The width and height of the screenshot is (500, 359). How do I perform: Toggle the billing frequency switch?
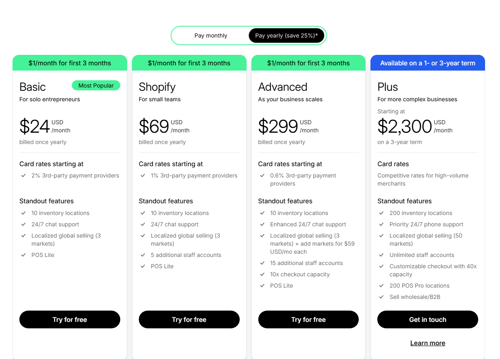click(x=249, y=35)
